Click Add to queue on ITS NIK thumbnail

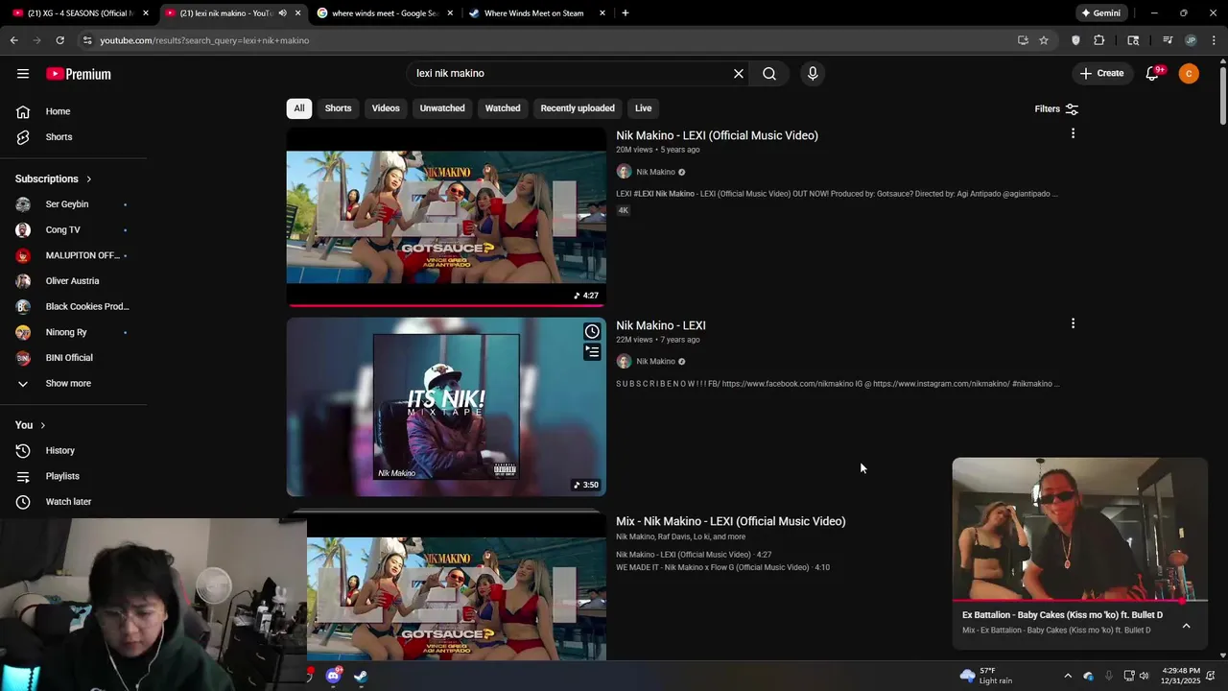click(x=592, y=352)
